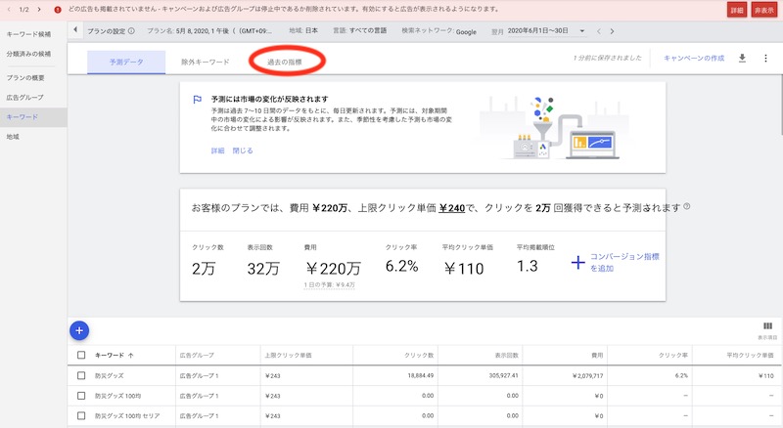
Task: Open the 除外キーワード tab
Action: [206, 62]
